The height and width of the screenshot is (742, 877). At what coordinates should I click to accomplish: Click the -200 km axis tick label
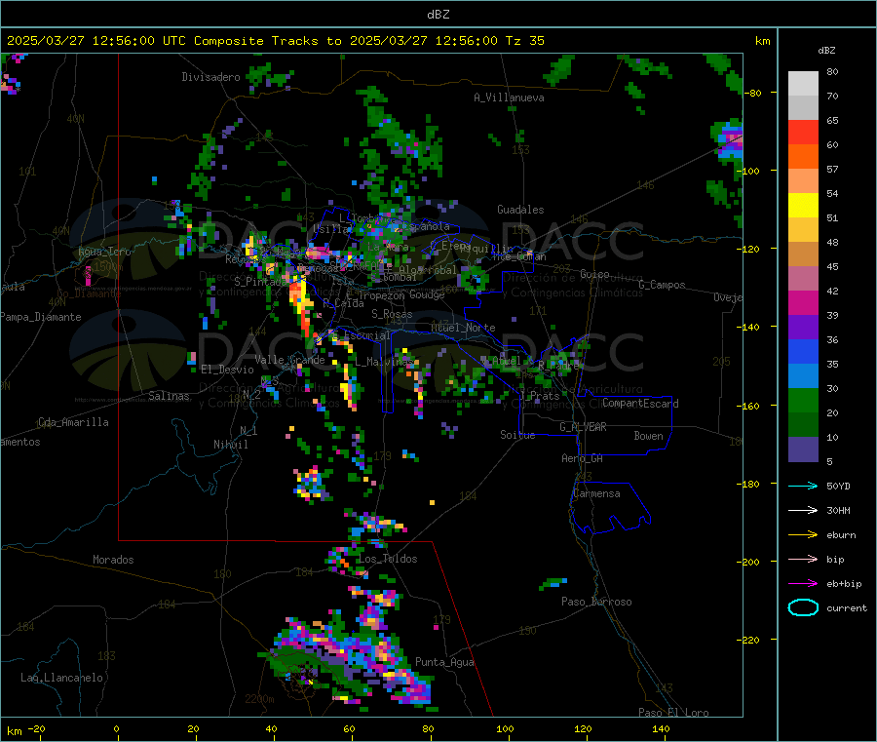click(750, 562)
